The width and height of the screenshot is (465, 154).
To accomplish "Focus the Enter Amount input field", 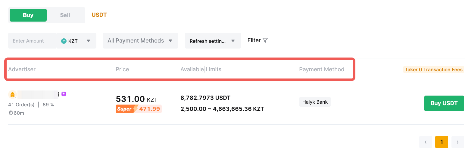I will point(32,41).
